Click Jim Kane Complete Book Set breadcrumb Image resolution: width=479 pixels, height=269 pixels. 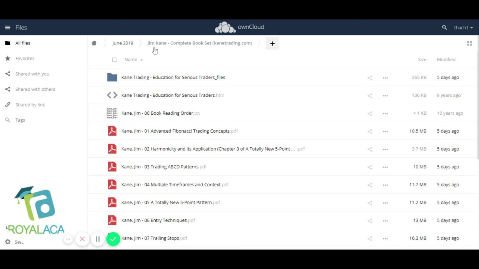(200, 43)
